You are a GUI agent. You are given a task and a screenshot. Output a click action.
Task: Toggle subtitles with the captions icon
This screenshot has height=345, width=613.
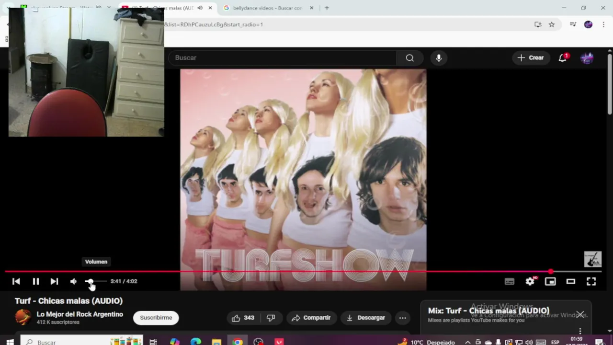pos(509,282)
